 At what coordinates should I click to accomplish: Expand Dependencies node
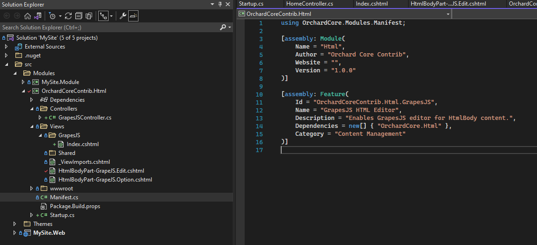click(31, 100)
